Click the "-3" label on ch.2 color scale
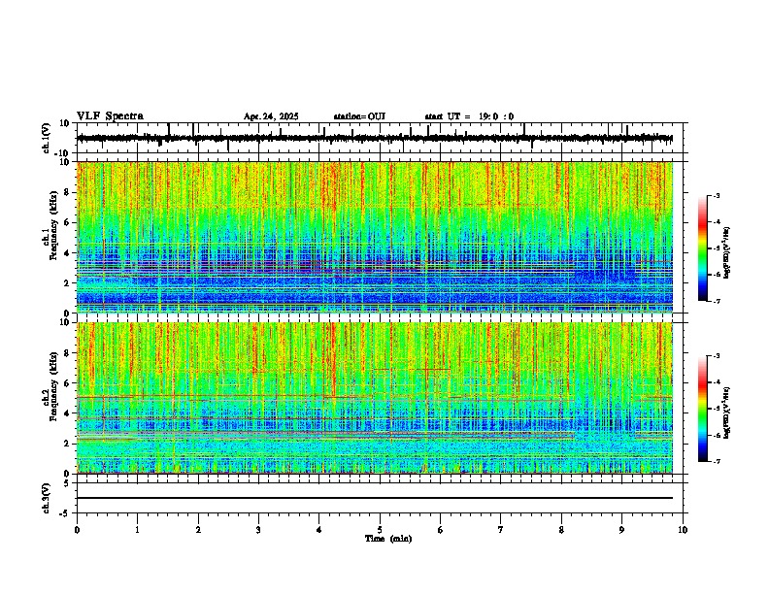The image size is (769, 594). 716,356
